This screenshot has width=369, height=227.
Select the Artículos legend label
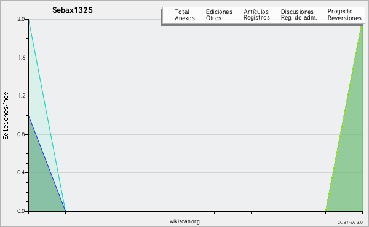[256, 12]
